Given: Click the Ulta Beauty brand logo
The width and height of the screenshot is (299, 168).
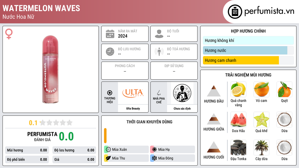Looking at the screenshot, I should (133, 93).
